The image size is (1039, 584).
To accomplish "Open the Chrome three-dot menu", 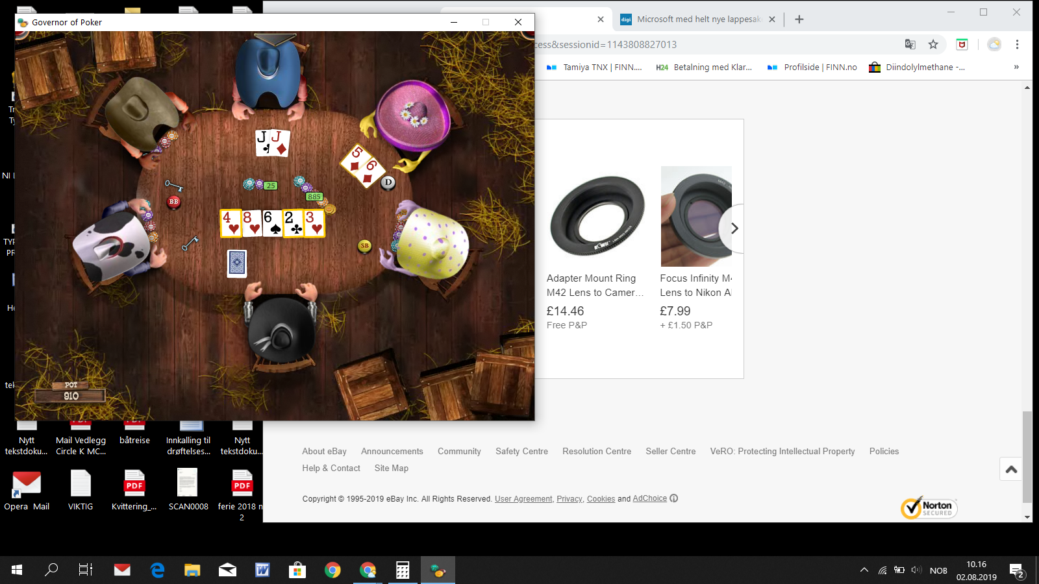I will [1017, 44].
